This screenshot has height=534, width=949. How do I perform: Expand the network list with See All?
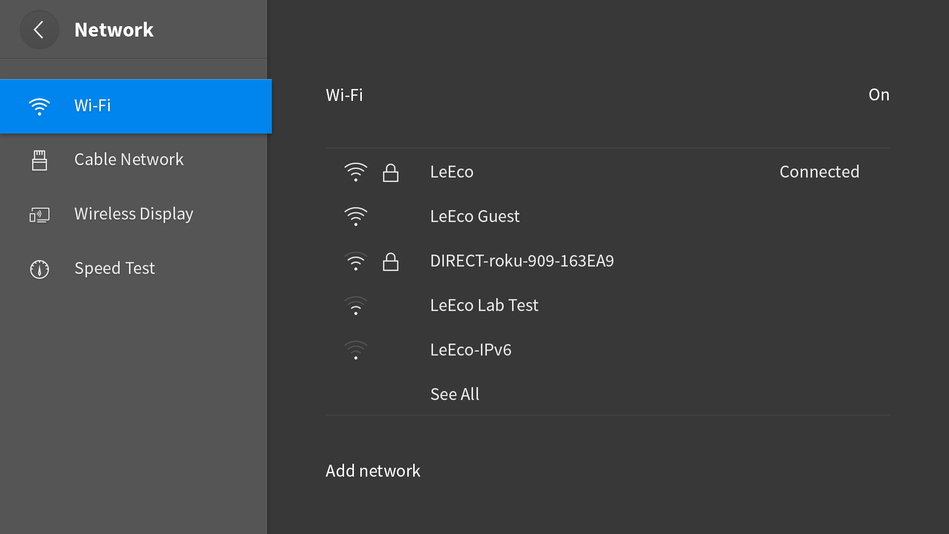pyautogui.click(x=455, y=394)
